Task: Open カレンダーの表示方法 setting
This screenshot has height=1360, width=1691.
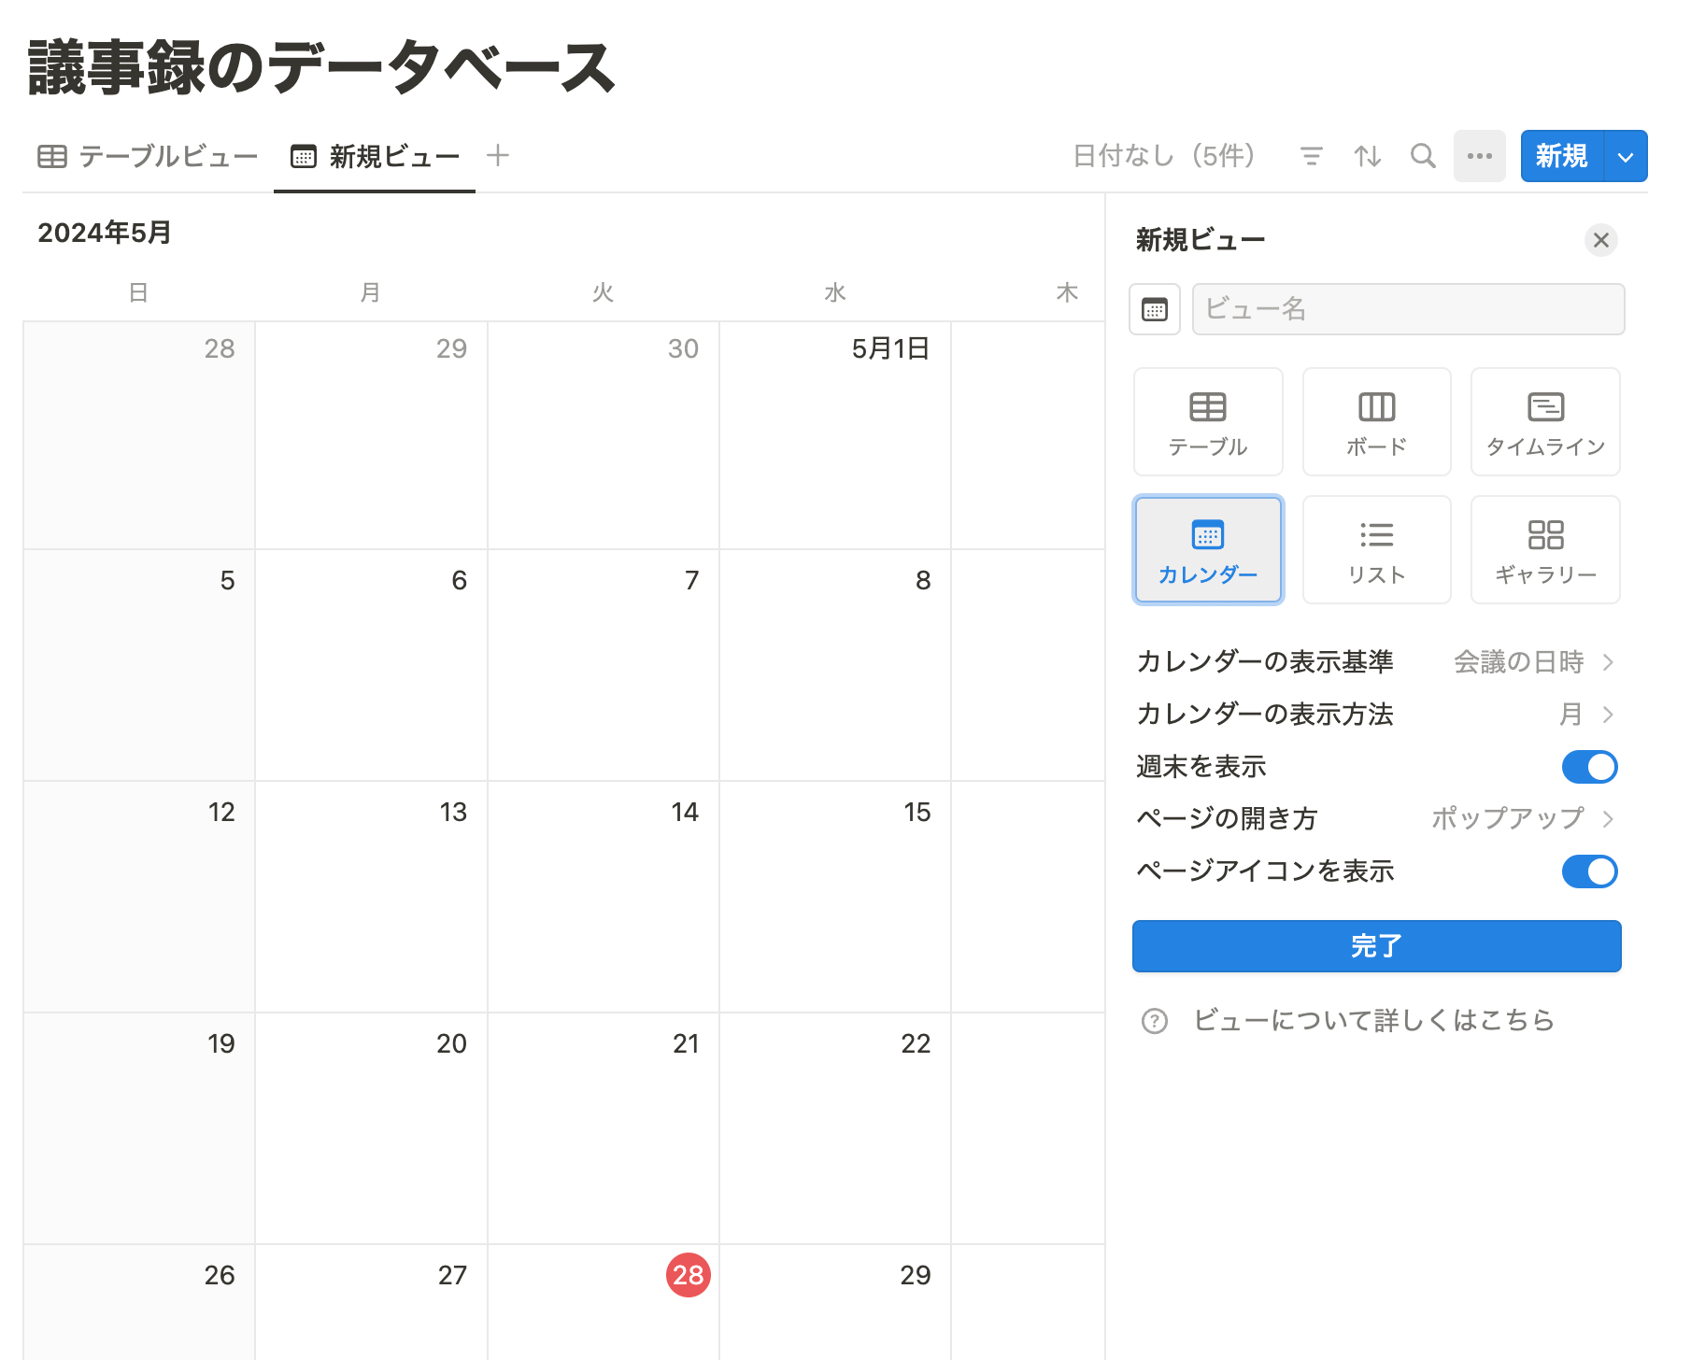Action: (x=1377, y=715)
